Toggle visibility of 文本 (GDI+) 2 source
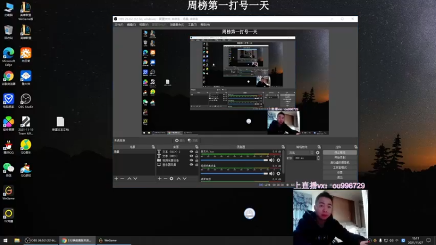436x245 pixels. tap(191, 152)
